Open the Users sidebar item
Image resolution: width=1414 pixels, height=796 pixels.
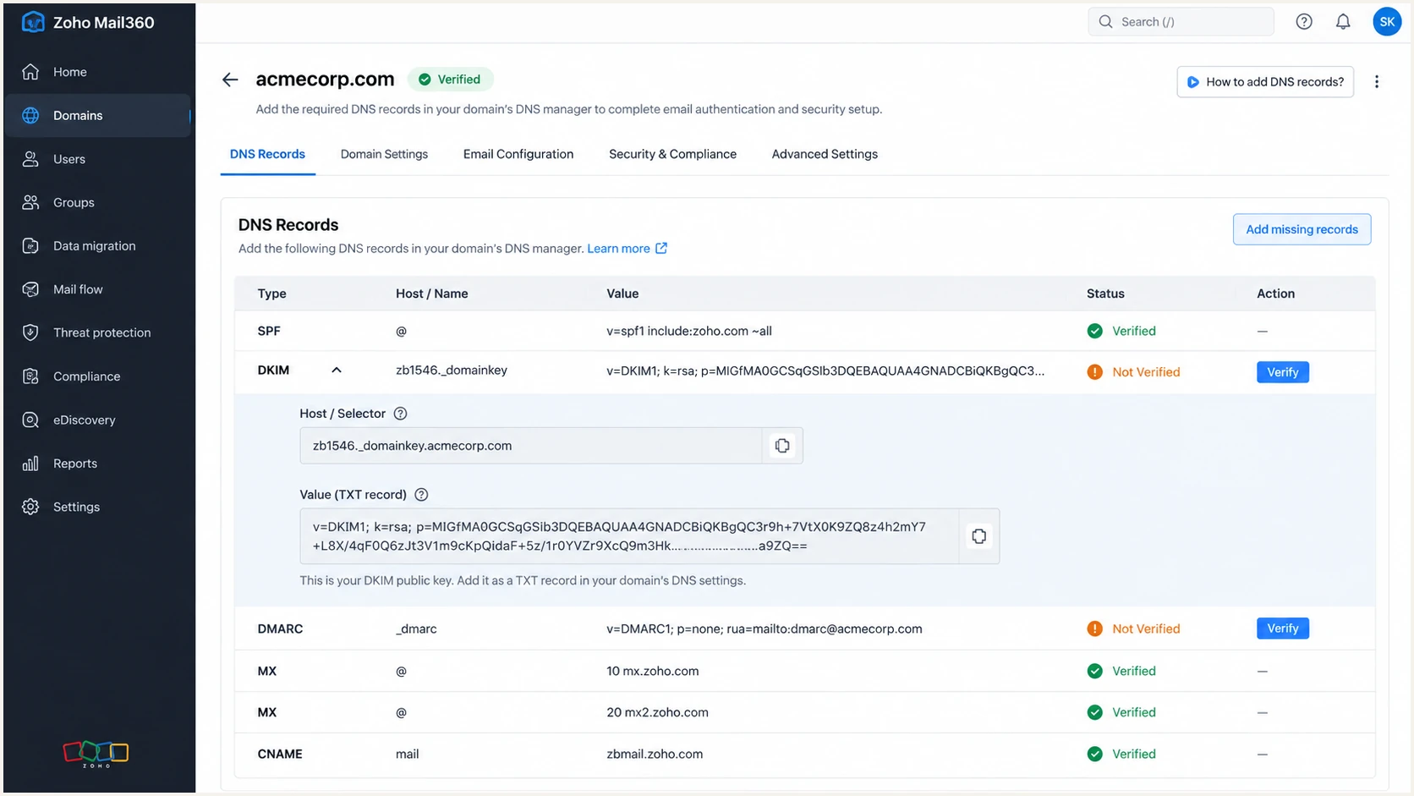pos(97,159)
